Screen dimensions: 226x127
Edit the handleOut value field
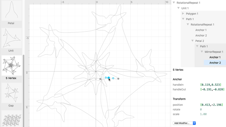[212, 89]
